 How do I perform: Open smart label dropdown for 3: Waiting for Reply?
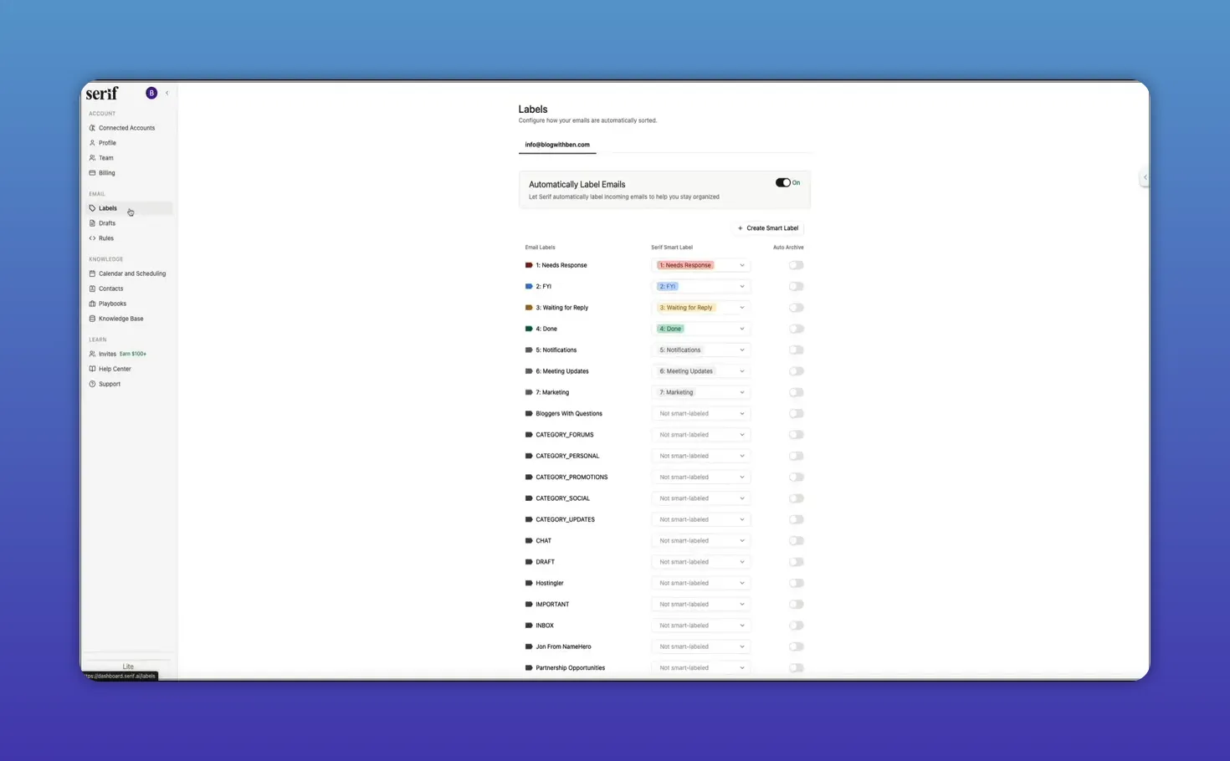[x=700, y=308]
